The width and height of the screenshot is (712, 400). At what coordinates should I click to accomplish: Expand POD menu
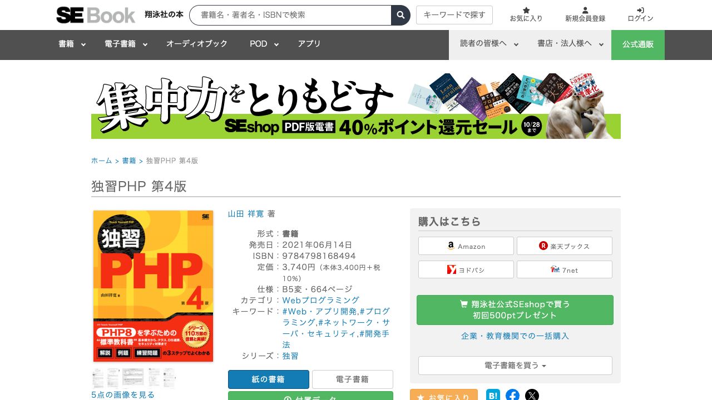tap(264, 44)
